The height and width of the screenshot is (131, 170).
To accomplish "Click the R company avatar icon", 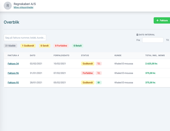I will click(8, 6).
